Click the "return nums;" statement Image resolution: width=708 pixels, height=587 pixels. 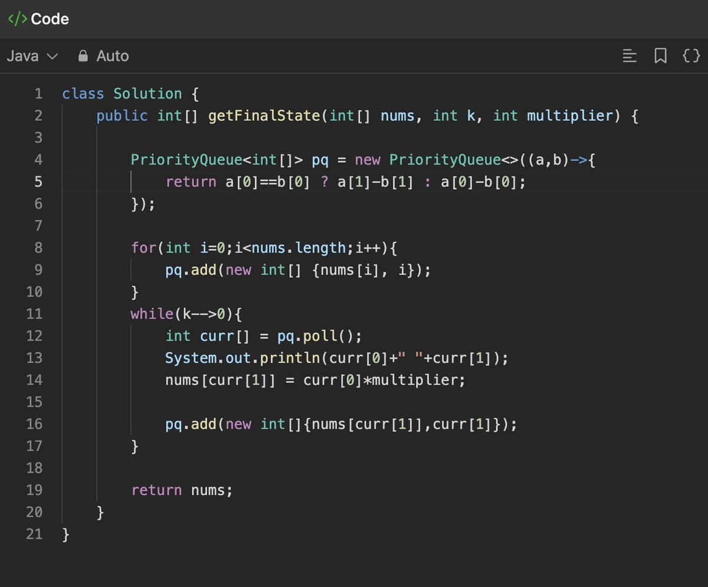(182, 490)
